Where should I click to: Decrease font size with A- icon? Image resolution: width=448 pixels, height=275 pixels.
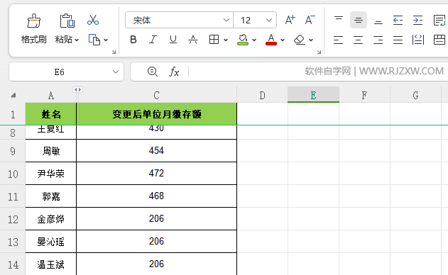point(310,20)
